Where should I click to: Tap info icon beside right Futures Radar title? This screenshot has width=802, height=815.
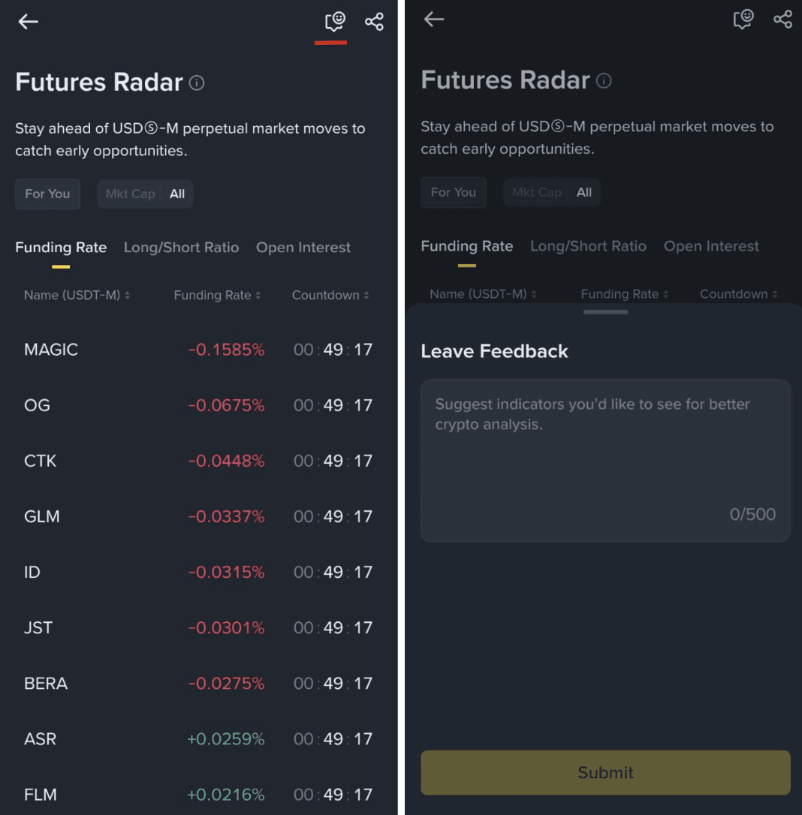pyautogui.click(x=603, y=80)
